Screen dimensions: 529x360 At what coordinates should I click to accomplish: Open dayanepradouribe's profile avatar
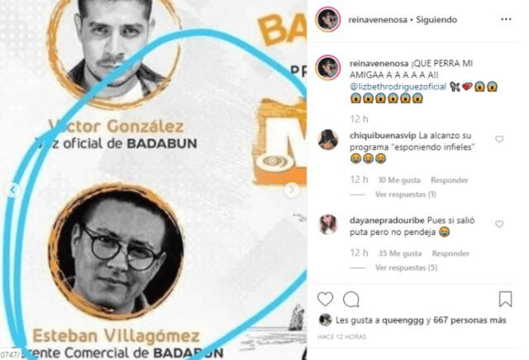tap(327, 224)
